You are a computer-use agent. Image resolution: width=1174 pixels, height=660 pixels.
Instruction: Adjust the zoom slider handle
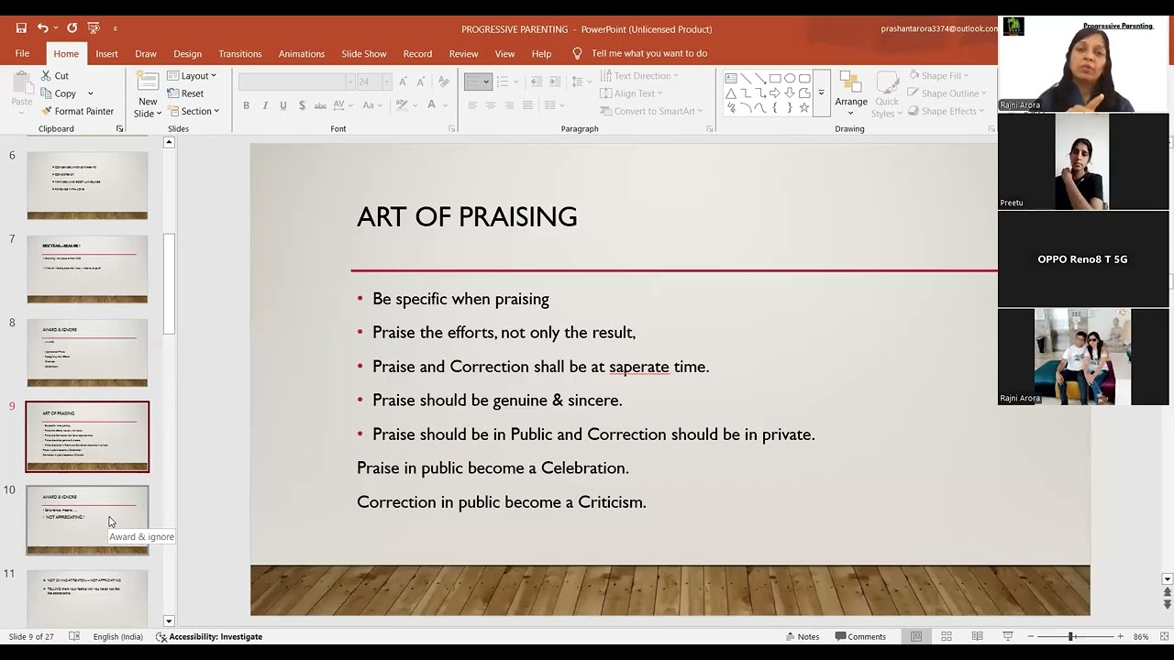pyautogui.click(x=1070, y=636)
